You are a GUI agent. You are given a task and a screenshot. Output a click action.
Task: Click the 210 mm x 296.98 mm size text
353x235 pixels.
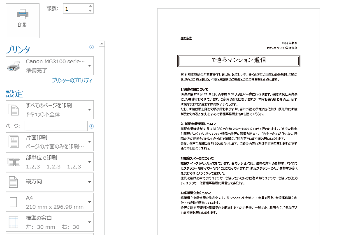(x=55, y=207)
